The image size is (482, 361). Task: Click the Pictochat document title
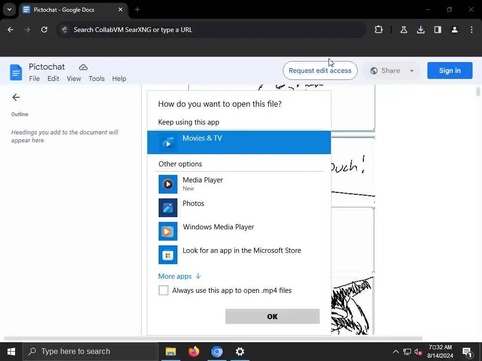[x=47, y=67]
